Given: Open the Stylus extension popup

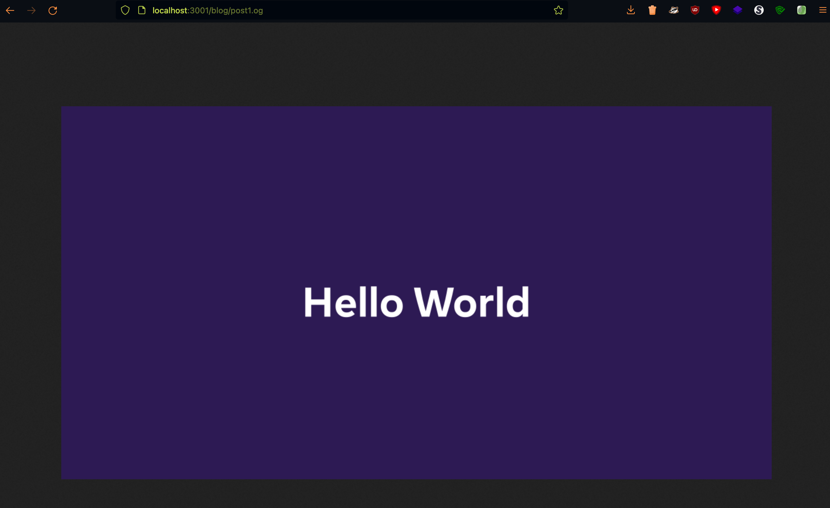Looking at the screenshot, I should pyautogui.click(x=759, y=10).
